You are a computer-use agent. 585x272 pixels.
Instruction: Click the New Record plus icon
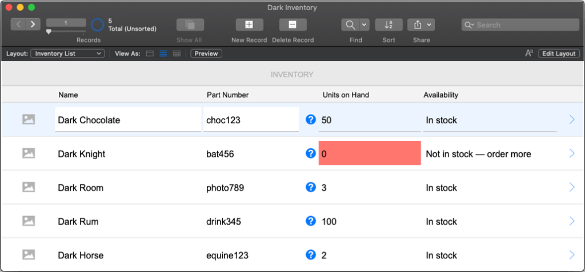[249, 25]
